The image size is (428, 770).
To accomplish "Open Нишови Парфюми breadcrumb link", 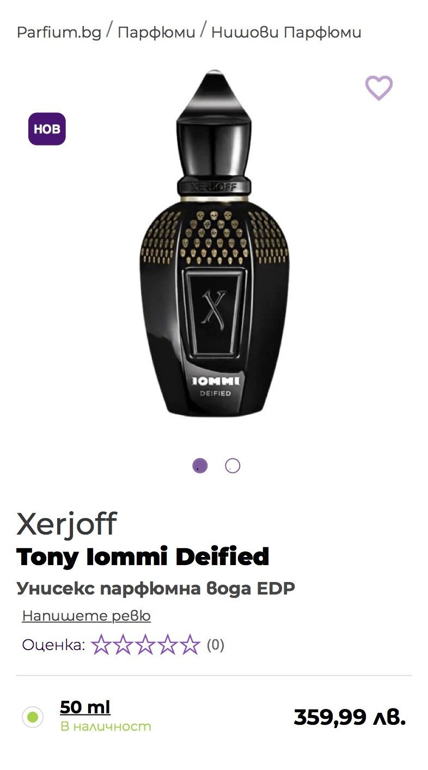I will (x=286, y=33).
